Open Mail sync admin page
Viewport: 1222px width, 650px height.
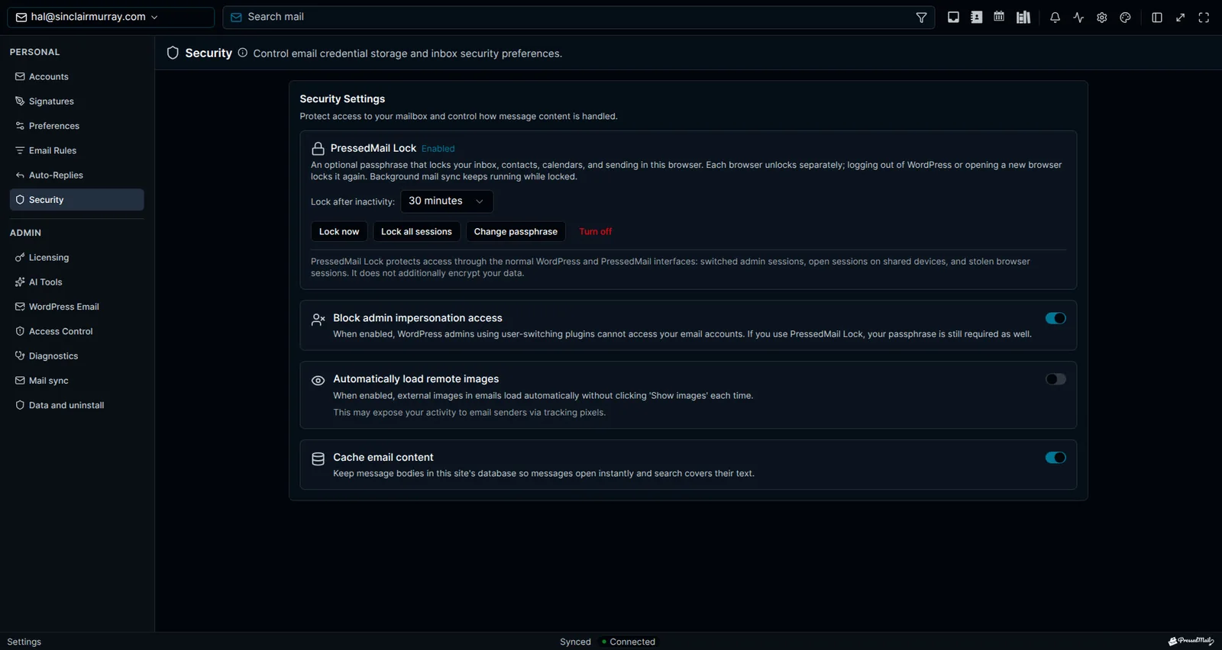pyautogui.click(x=76, y=381)
